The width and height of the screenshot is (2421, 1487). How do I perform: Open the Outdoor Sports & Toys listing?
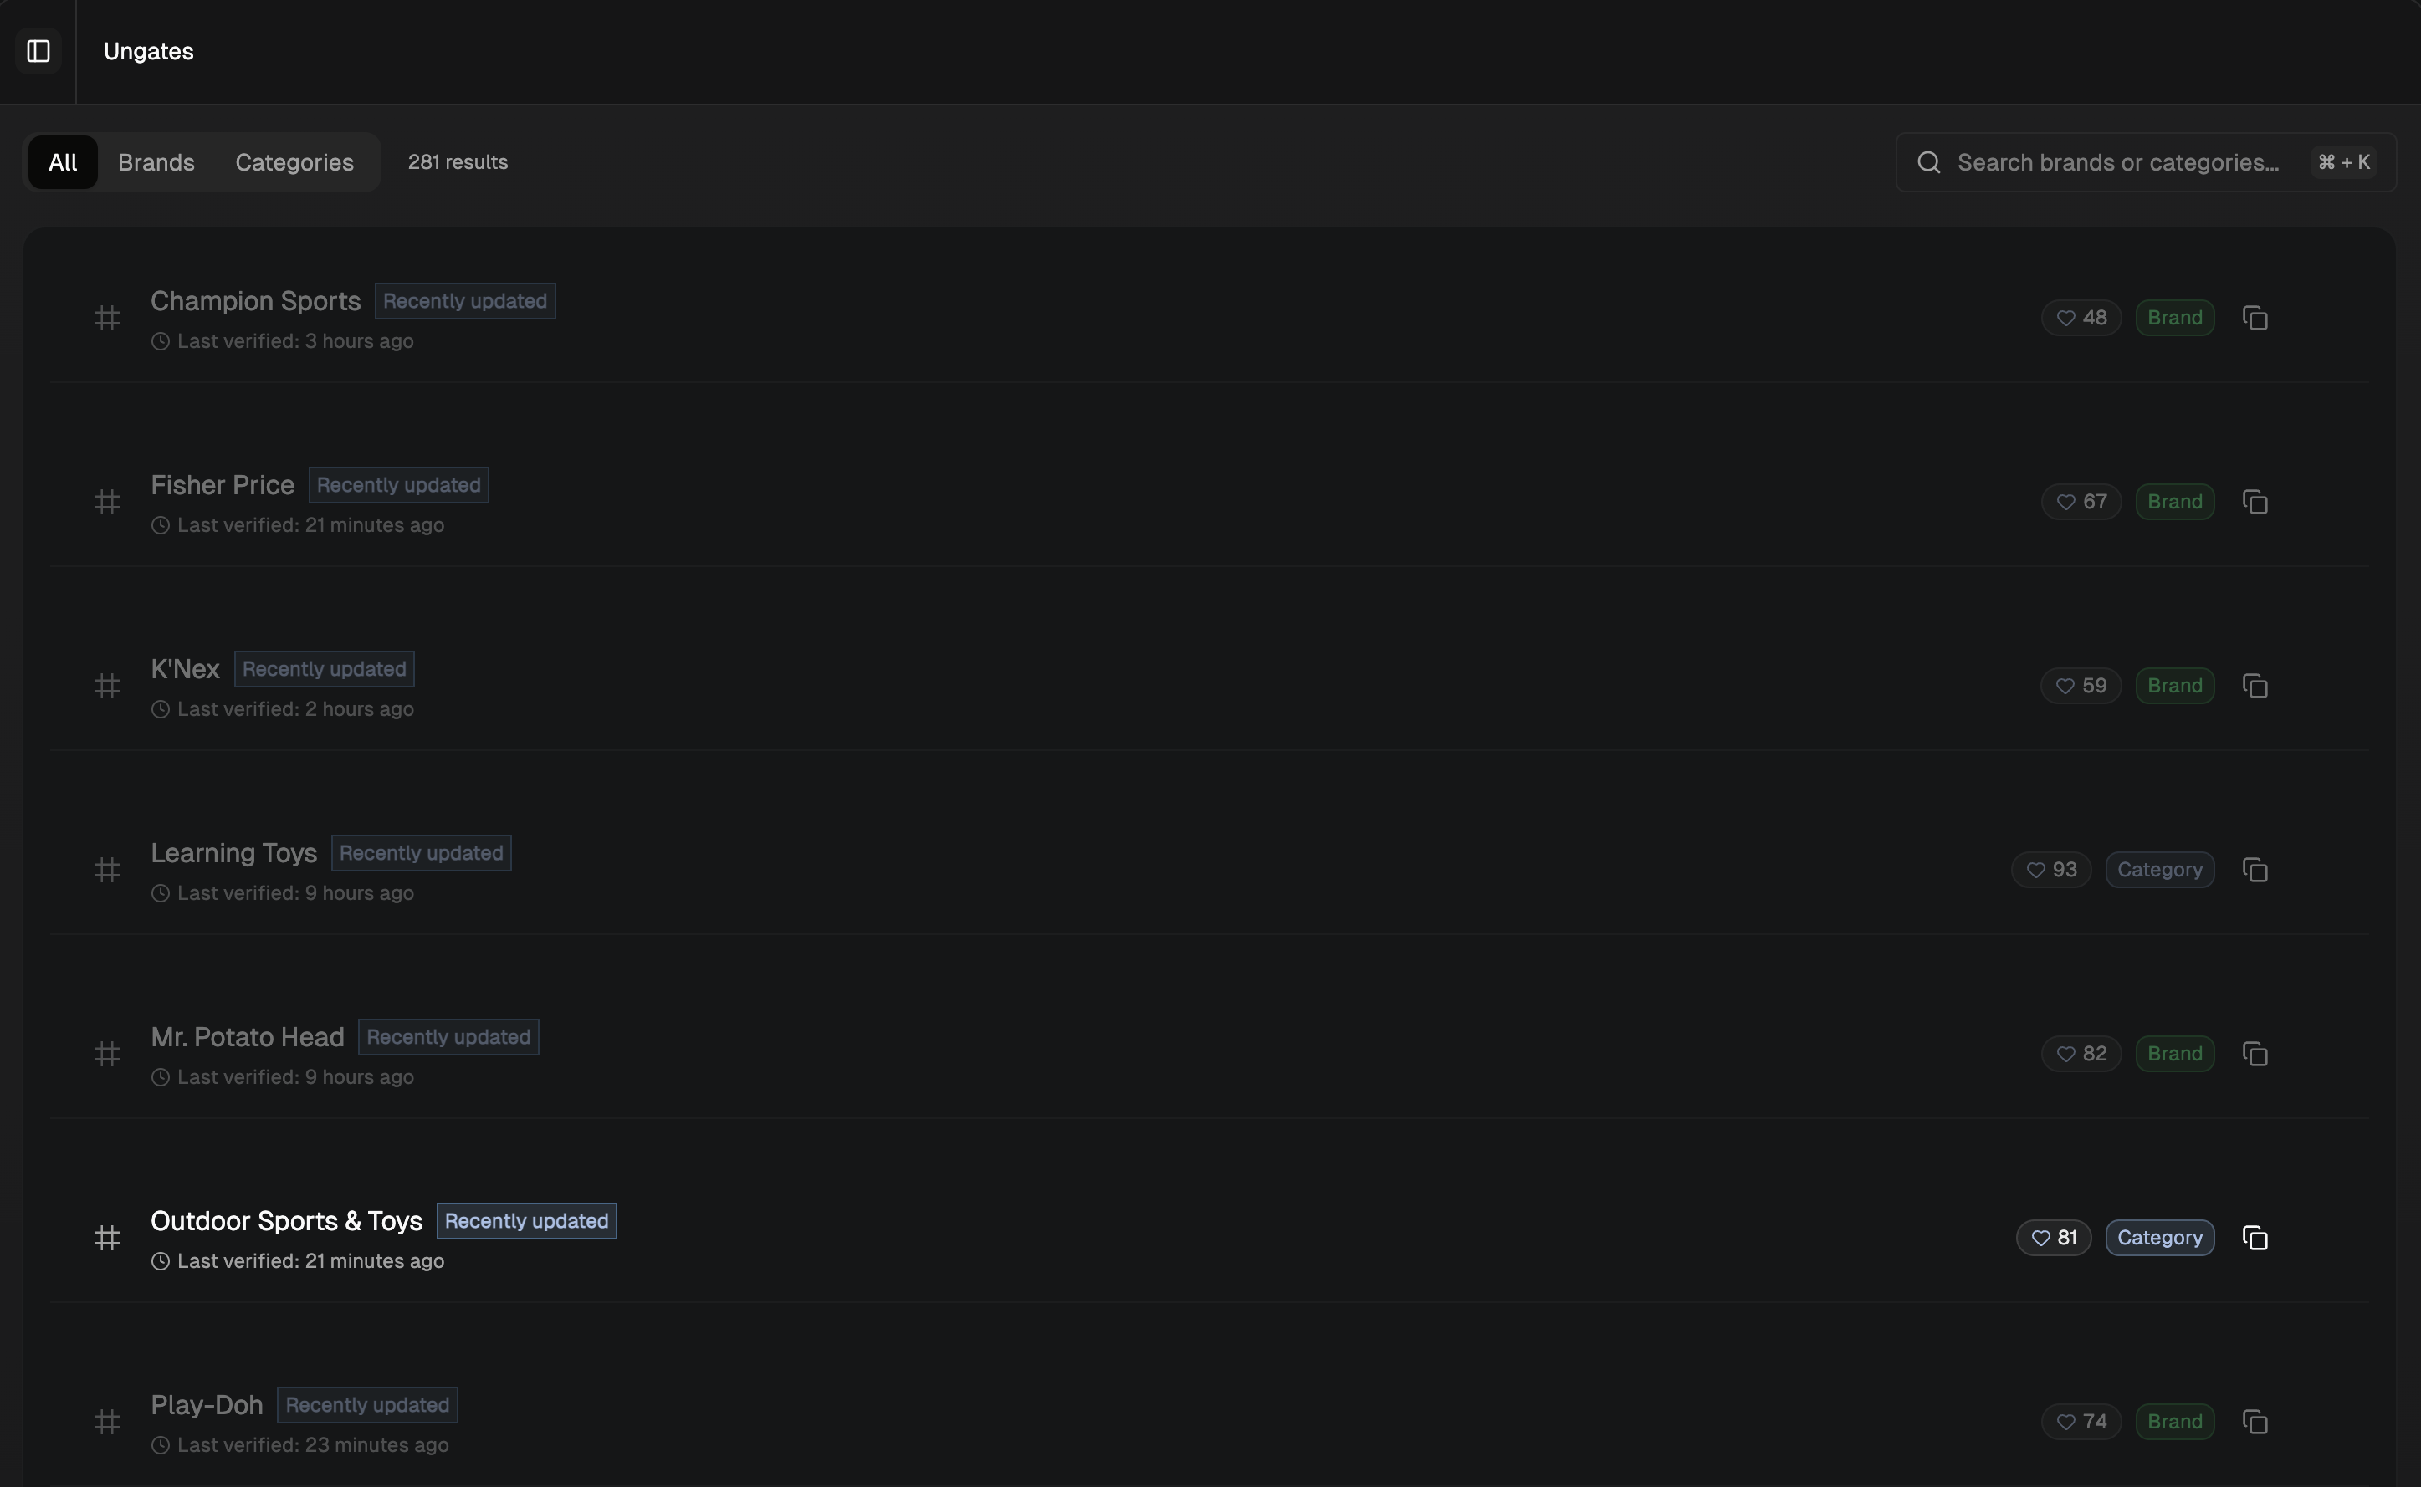pyautogui.click(x=285, y=1220)
